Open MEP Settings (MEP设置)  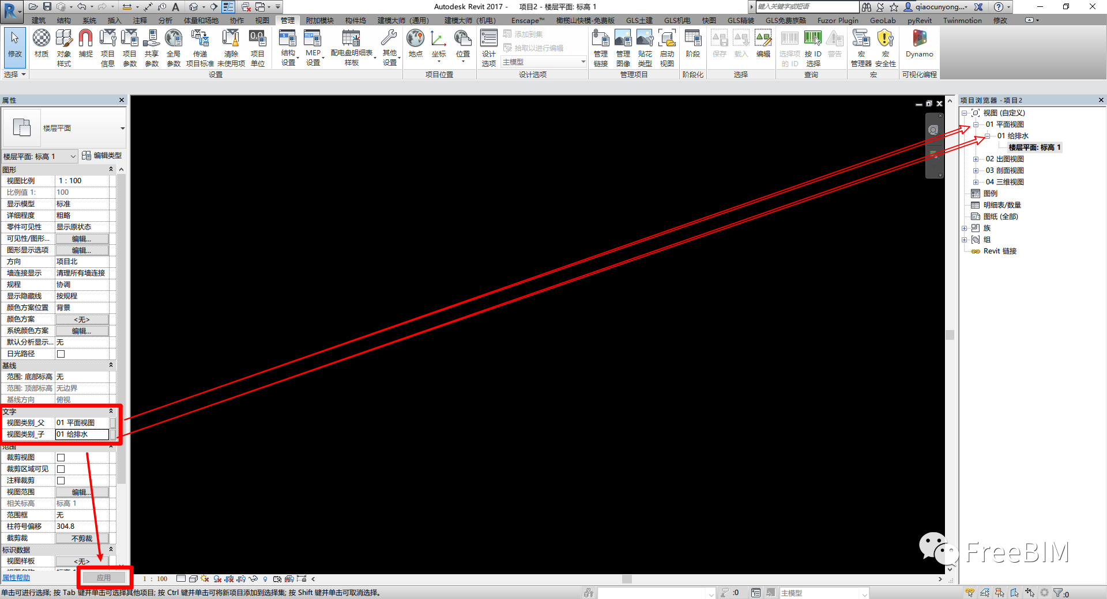click(313, 47)
